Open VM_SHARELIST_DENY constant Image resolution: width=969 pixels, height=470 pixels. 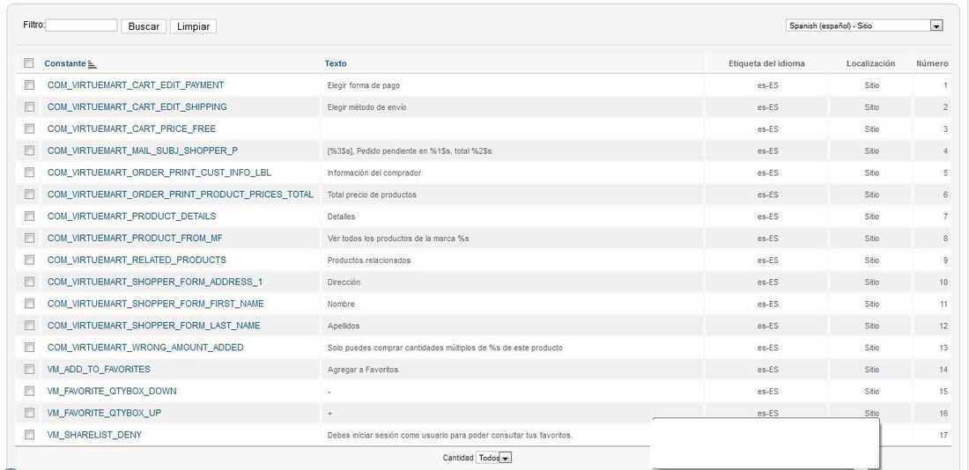[94, 435]
